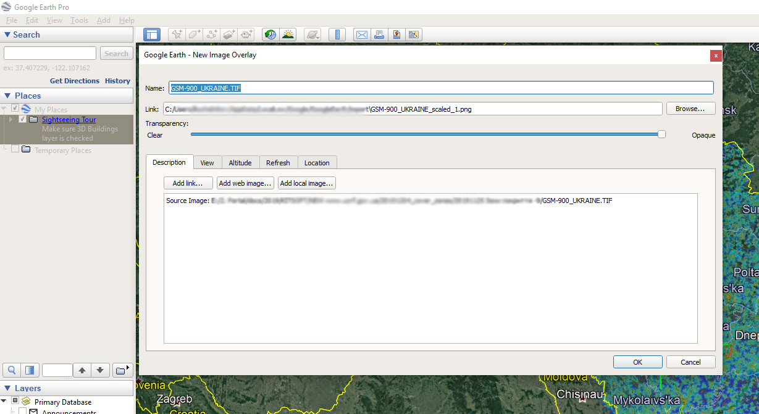This screenshot has height=414, width=759.
Task: Open the search History link
Action: pyautogui.click(x=117, y=81)
